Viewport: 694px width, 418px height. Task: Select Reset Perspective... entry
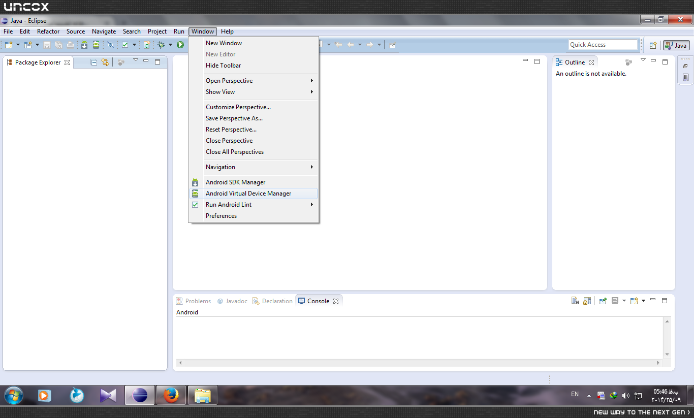pyautogui.click(x=254, y=130)
